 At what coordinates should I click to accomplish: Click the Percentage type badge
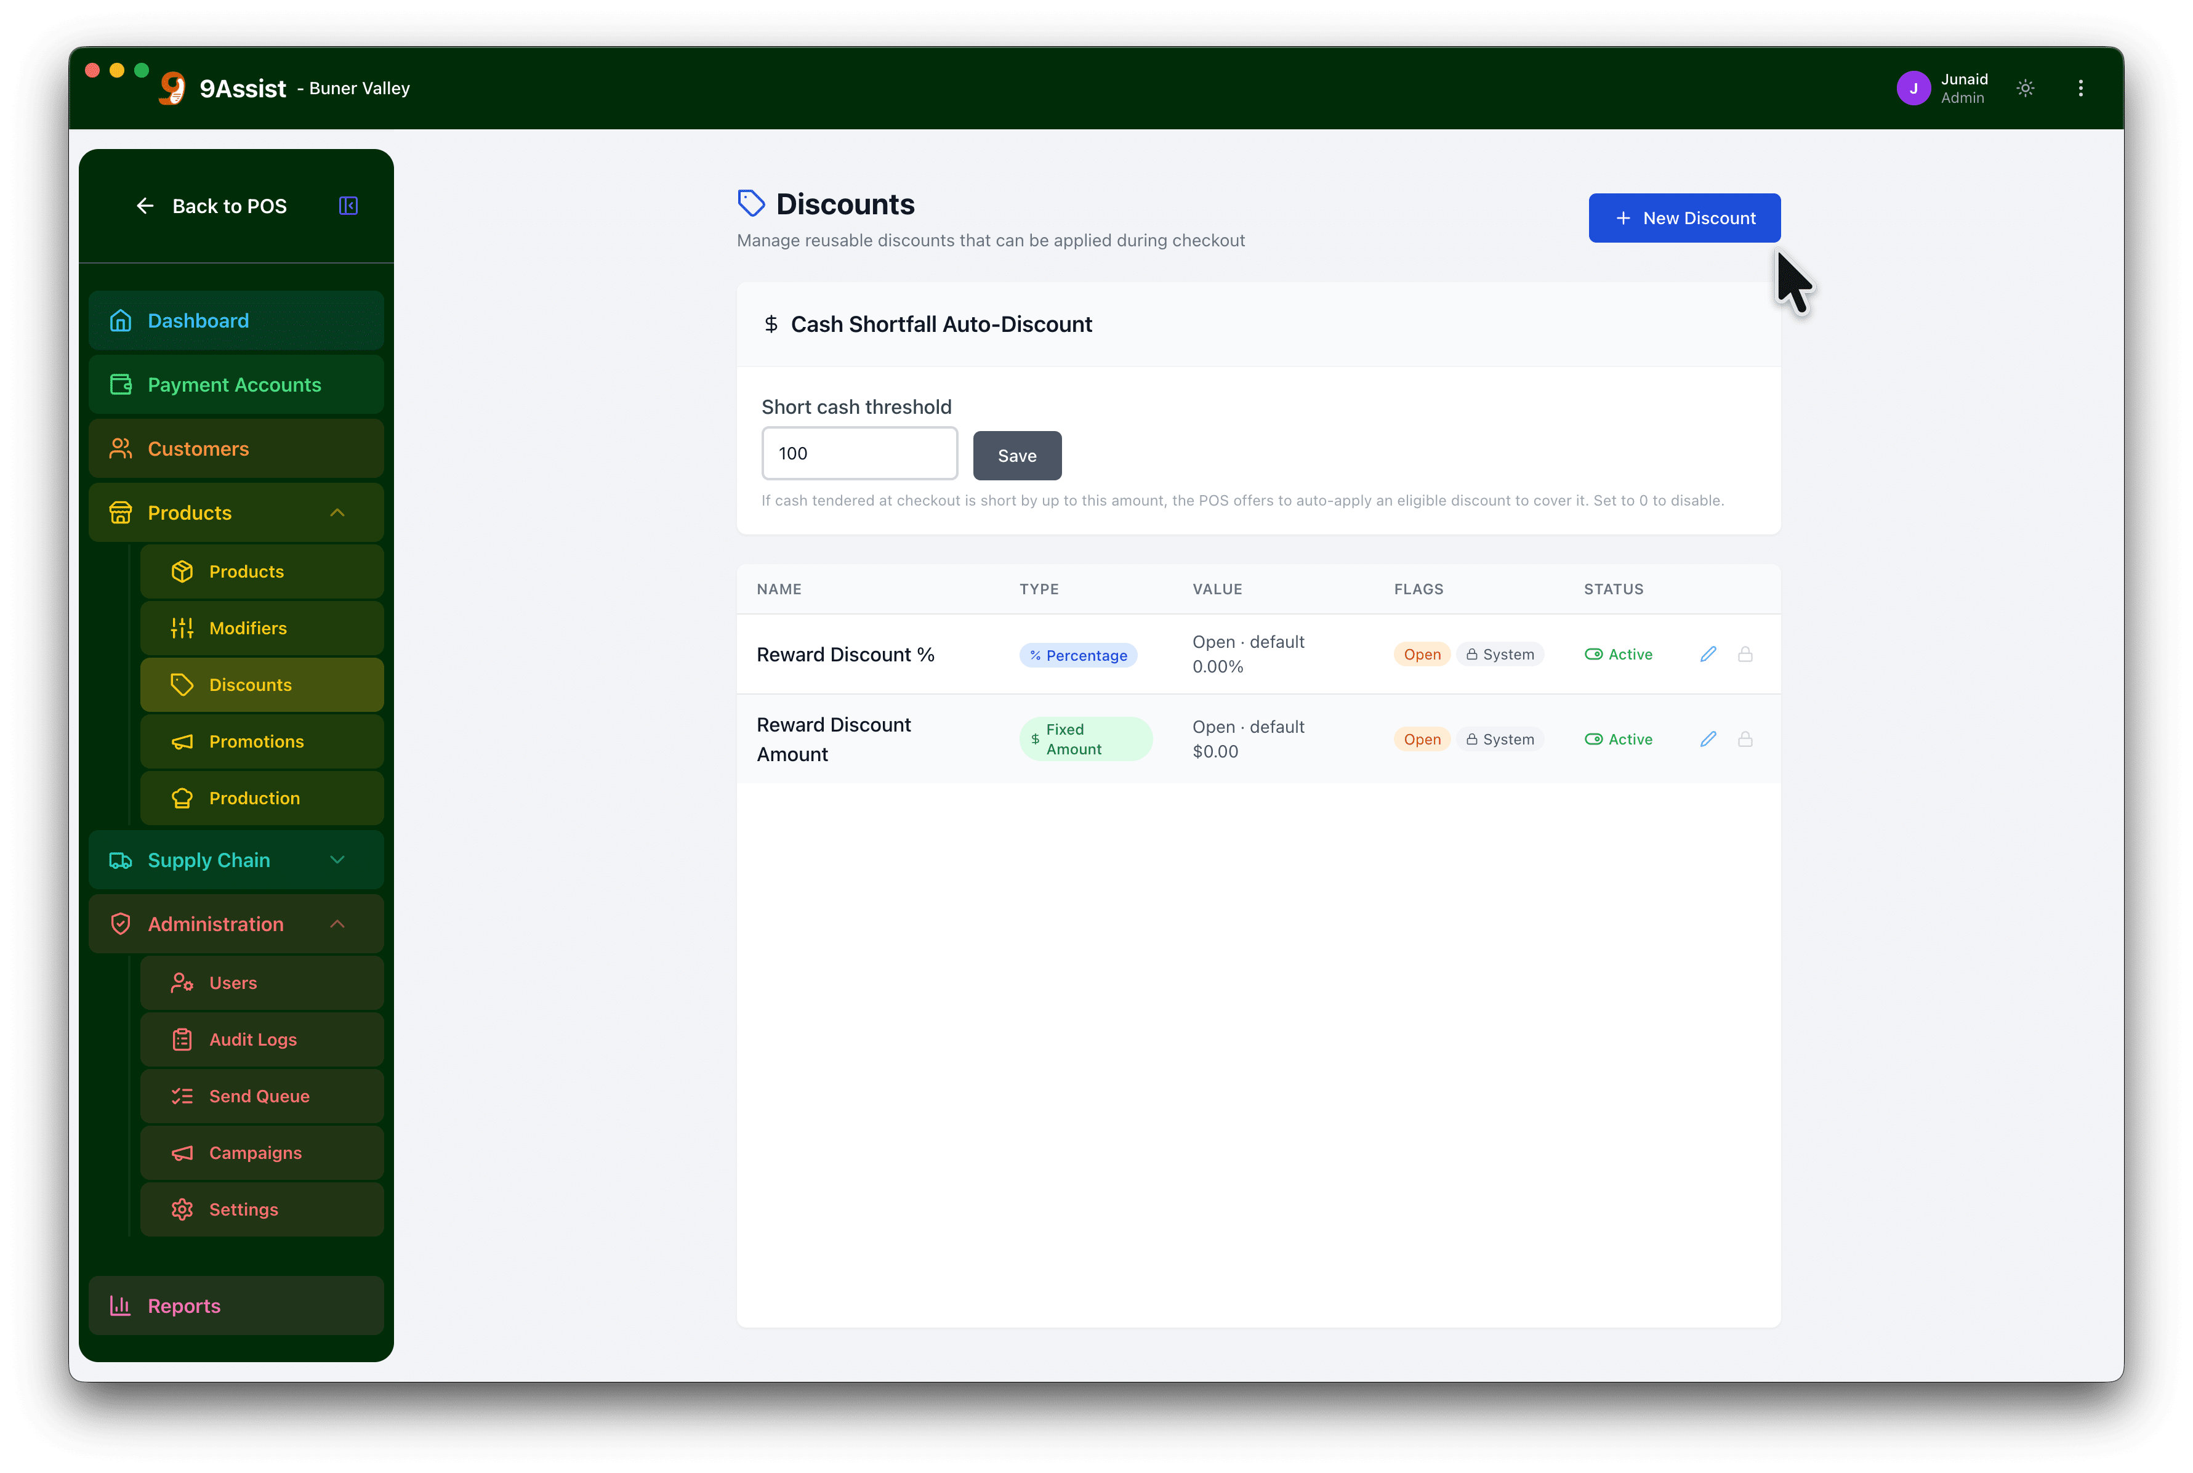(1077, 655)
